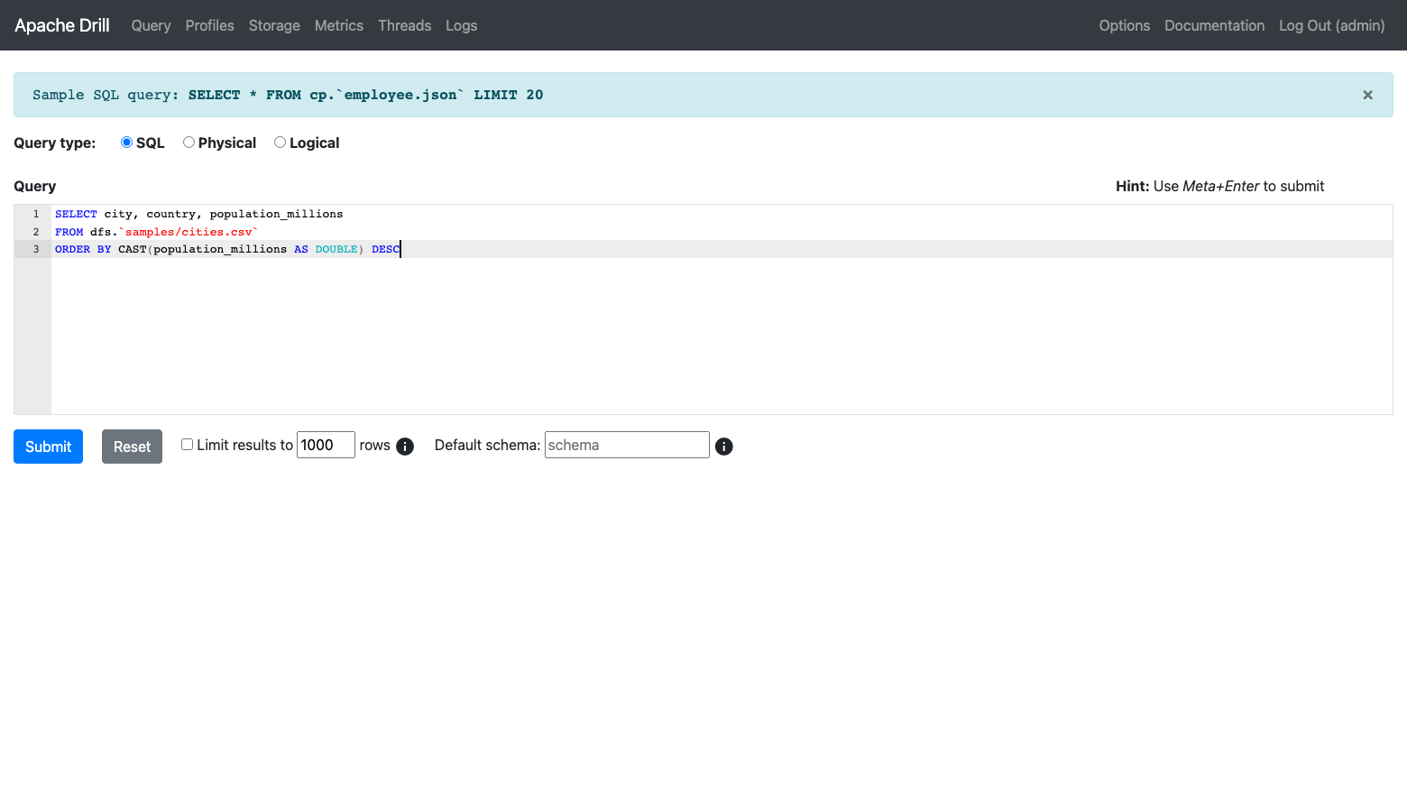Open the Options page
The height and width of the screenshot is (792, 1407).
[1124, 25]
